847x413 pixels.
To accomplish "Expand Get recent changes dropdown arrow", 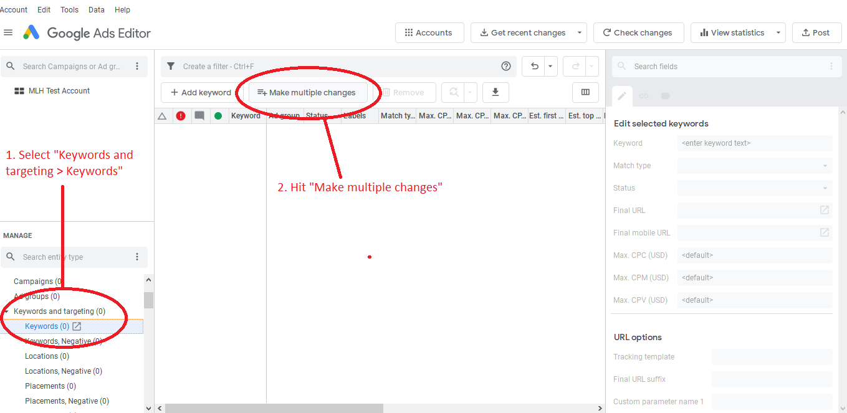I will click(x=580, y=33).
